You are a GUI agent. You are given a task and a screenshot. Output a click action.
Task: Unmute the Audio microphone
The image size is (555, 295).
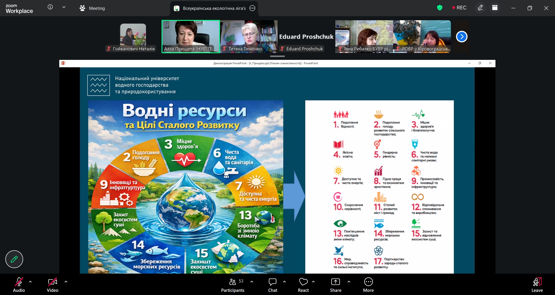point(19,285)
